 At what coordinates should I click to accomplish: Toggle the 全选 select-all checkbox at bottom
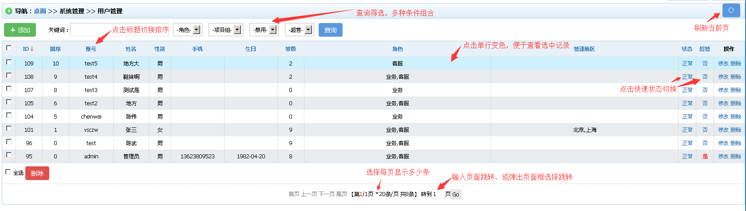pos(8,172)
